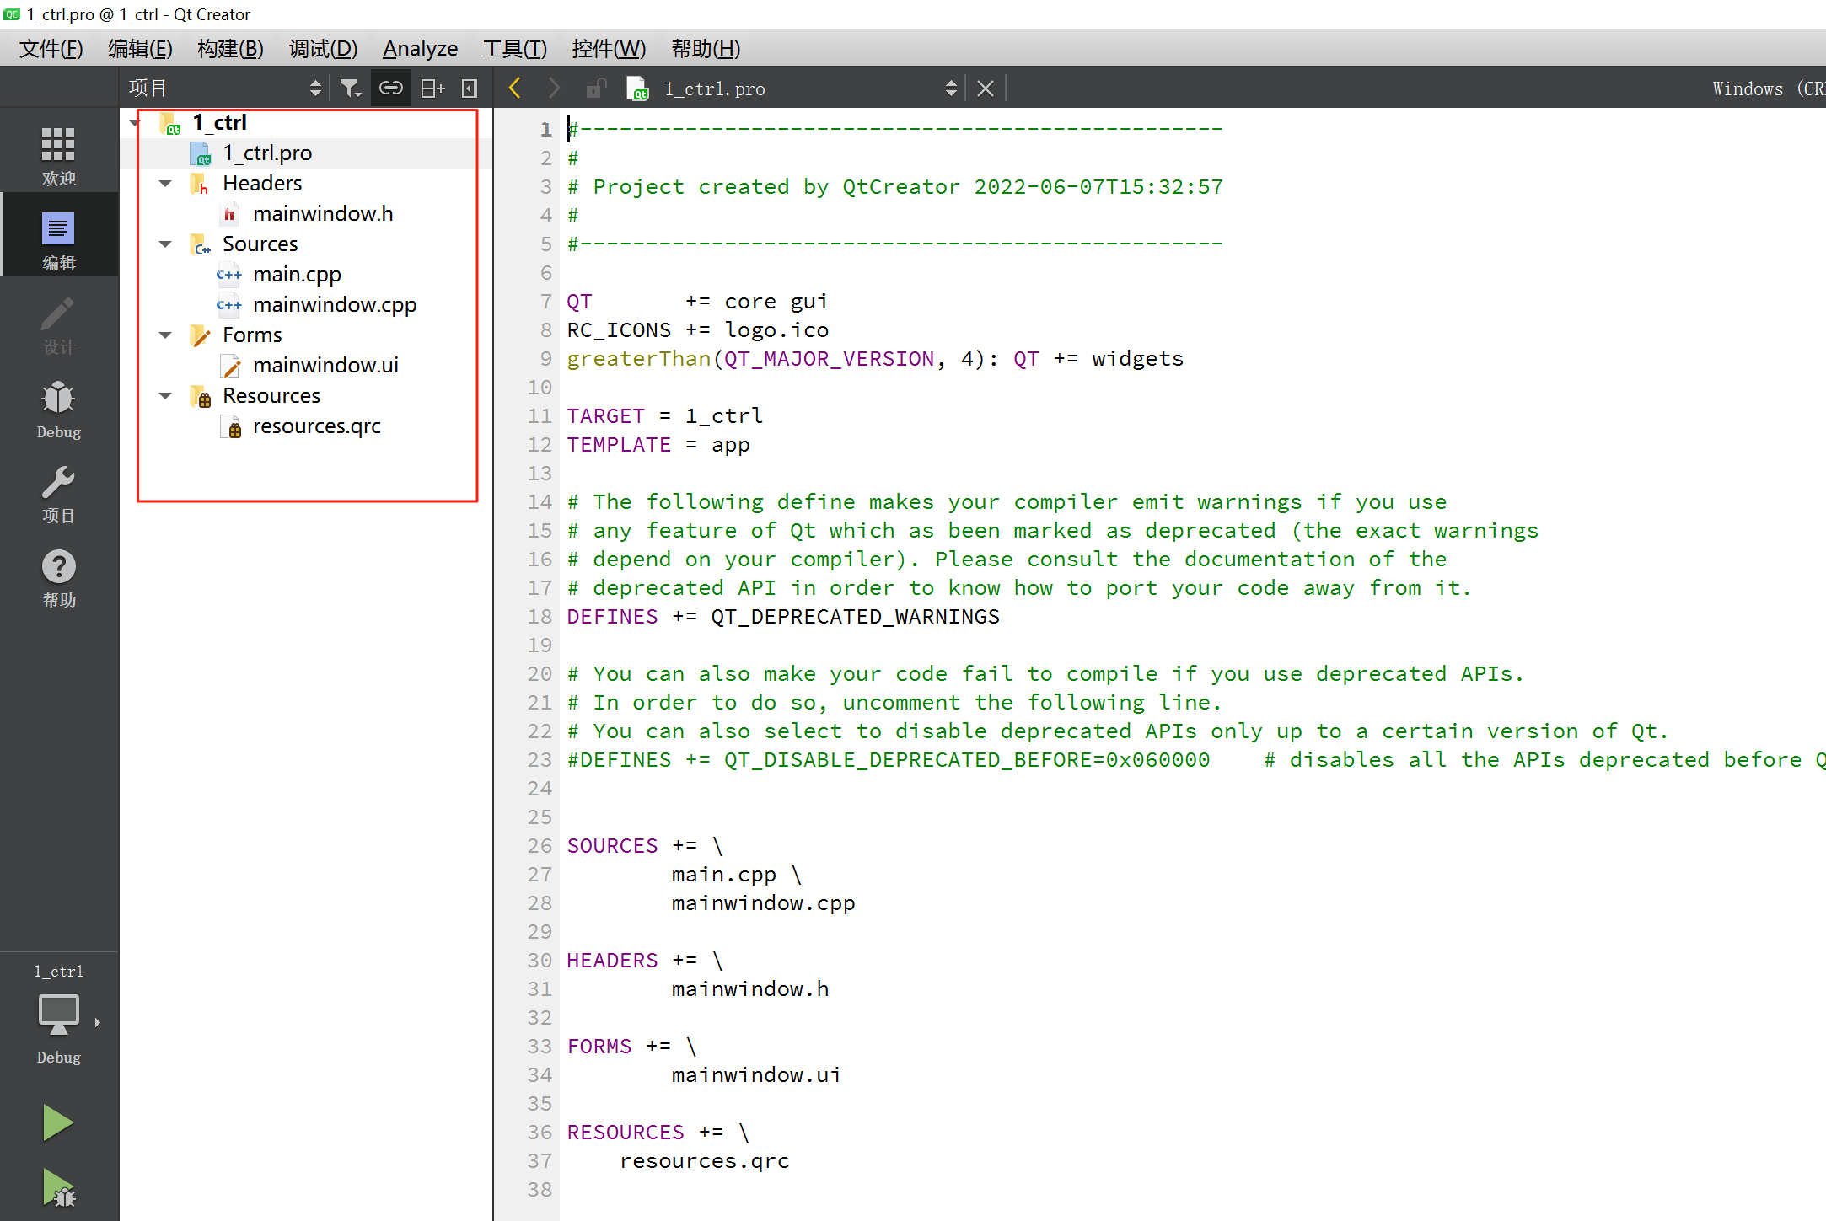
Task: Click the Windows (CRLF) line ending selector
Action: coord(1768,88)
